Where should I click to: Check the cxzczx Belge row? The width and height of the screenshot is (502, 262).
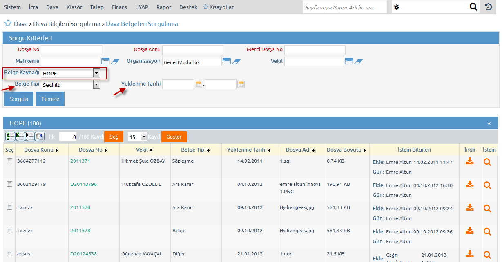click(x=9, y=231)
